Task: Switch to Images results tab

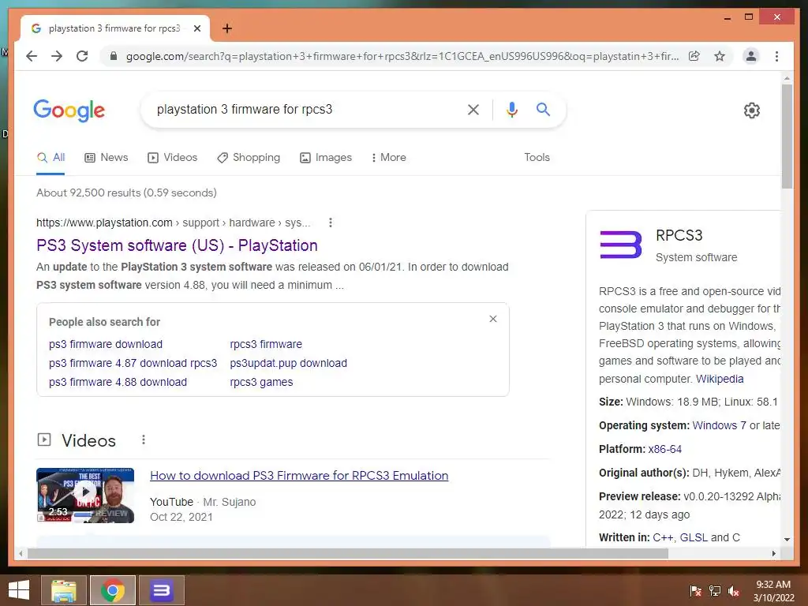Action: pos(326,158)
